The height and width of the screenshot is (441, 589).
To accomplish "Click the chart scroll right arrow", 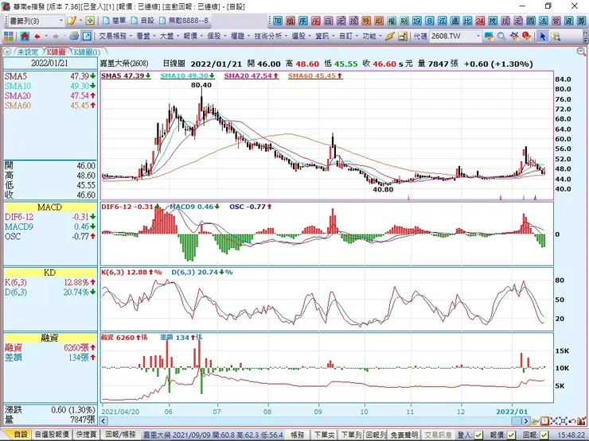I will click(526, 421).
